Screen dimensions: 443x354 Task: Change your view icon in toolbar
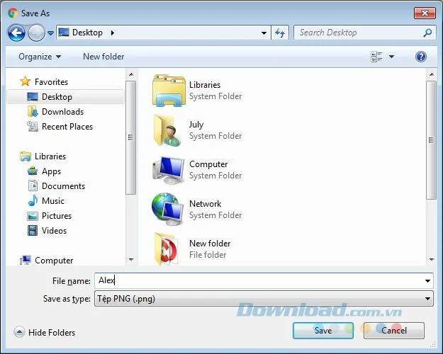click(x=376, y=57)
